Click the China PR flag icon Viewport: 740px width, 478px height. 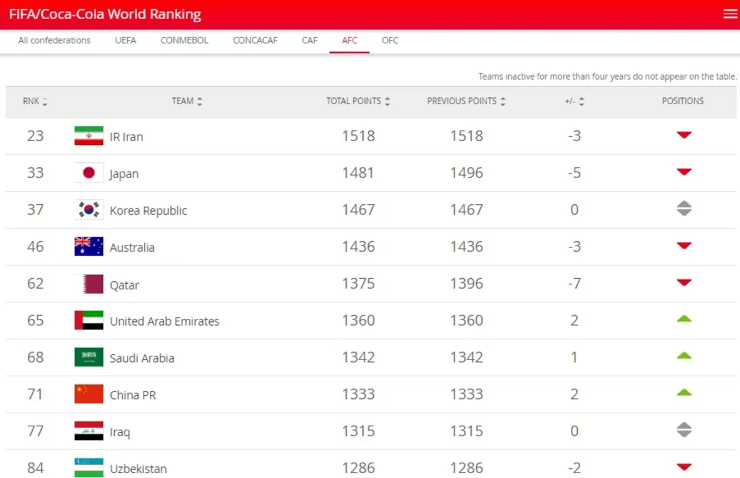(89, 394)
